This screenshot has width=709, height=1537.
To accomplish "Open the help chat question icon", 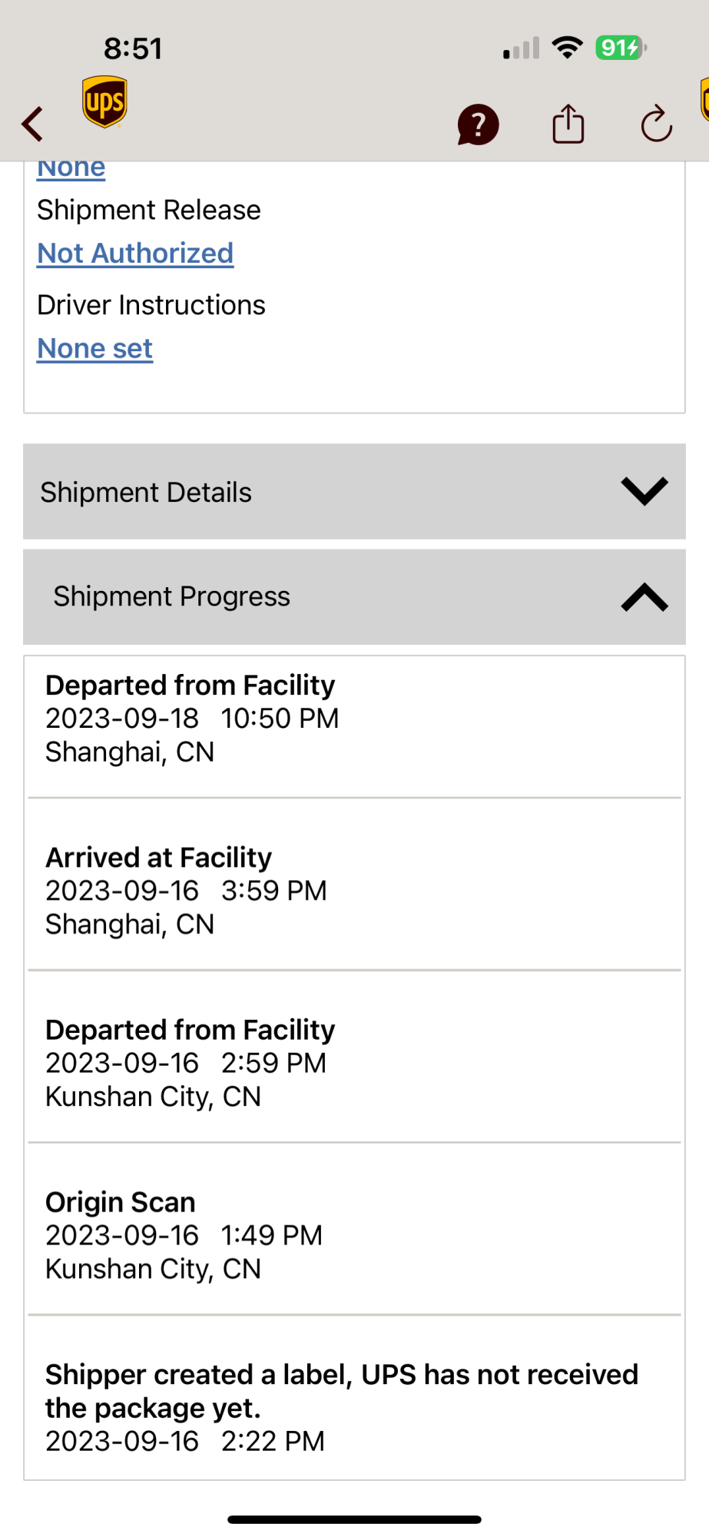I will pos(478,124).
